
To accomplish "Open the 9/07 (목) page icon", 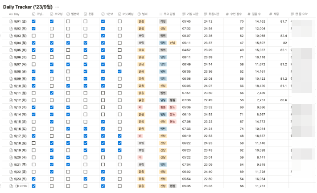I will tap(11, 65).
